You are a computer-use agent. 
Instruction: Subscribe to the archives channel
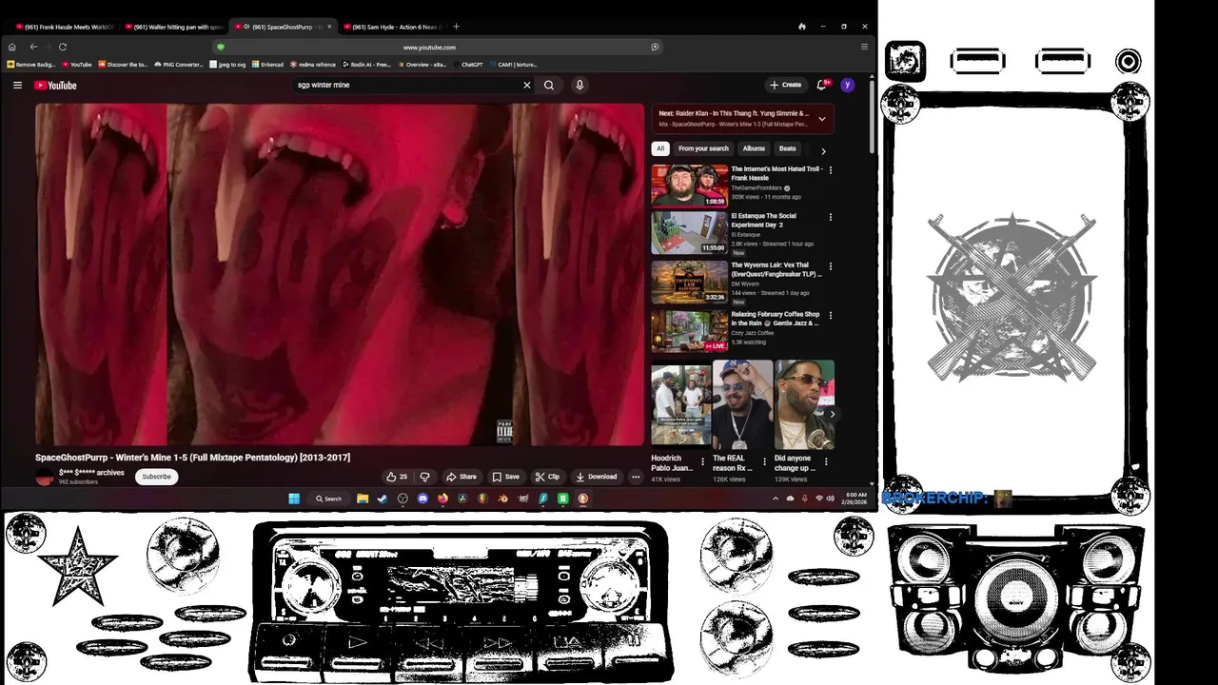[157, 477]
